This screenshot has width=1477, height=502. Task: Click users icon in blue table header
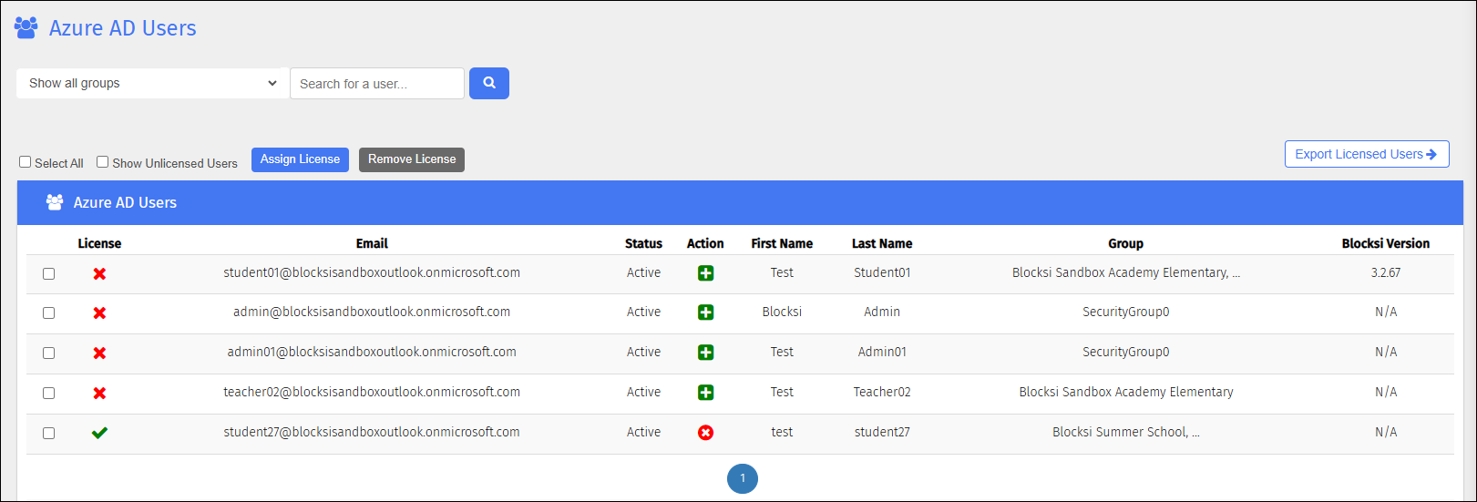pyautogui.click(x=55, y=202)
